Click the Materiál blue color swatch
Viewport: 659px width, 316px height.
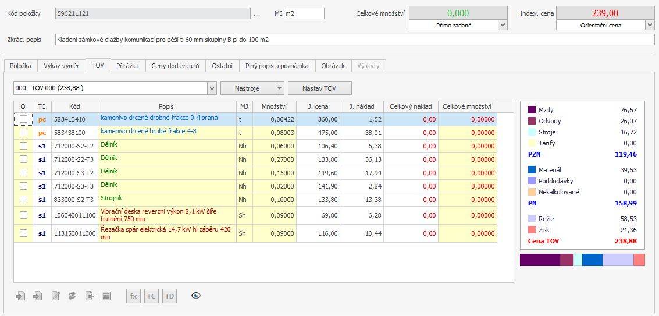532,170
